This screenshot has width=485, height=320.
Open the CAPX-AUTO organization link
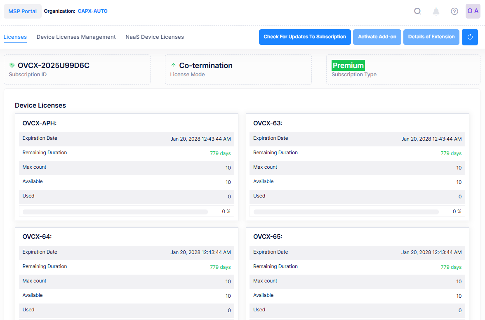[x=93, y=11]
